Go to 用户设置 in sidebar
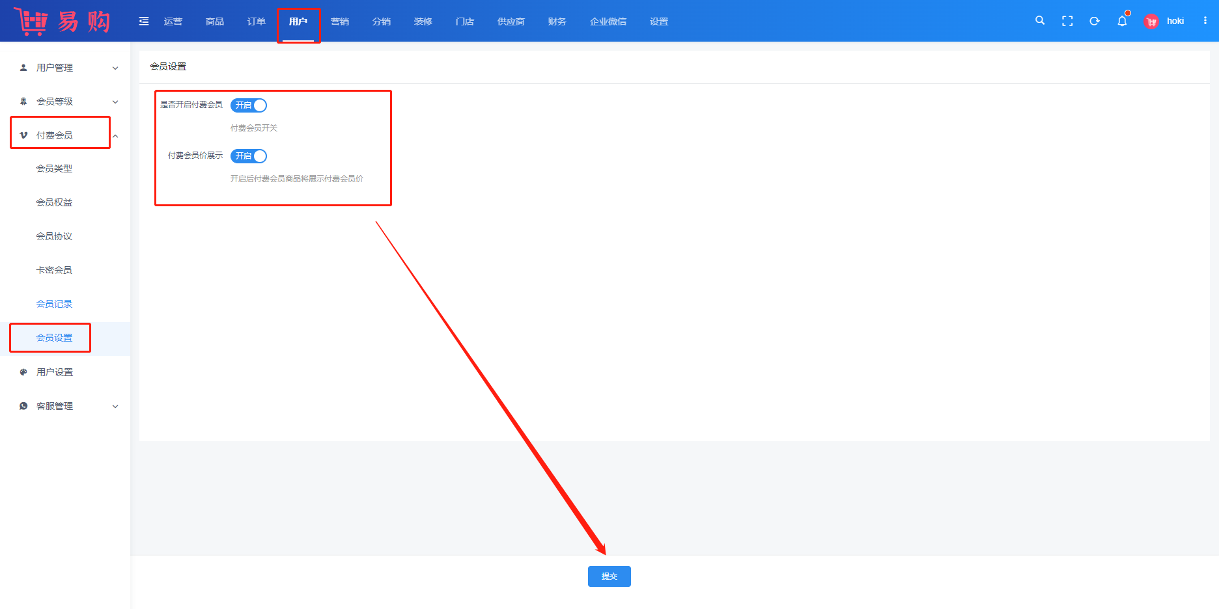The width and height of the screenshot is (1219, 609). (55, 372)
